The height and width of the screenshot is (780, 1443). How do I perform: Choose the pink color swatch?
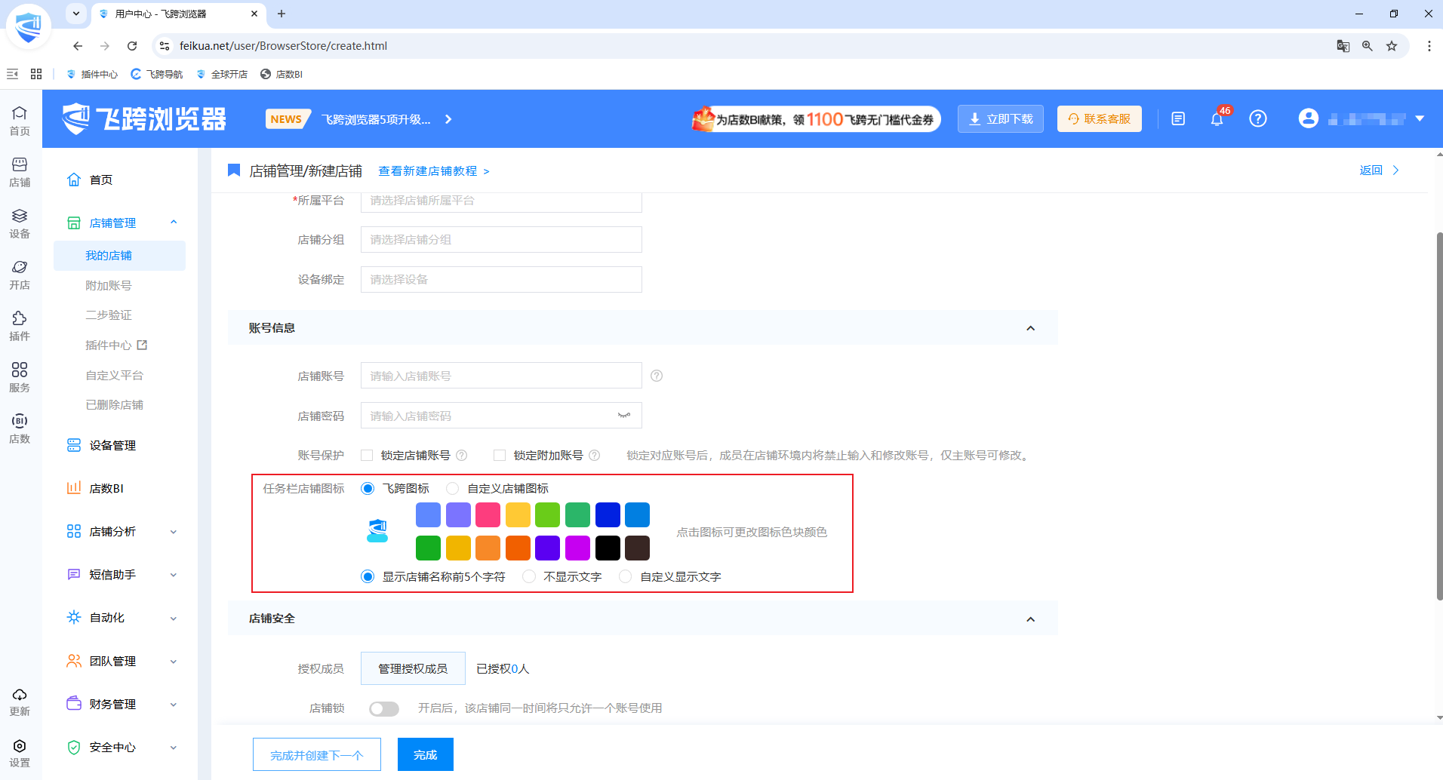tap(488, 515)
